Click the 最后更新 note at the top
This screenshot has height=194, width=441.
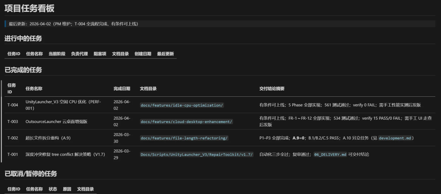[x=73, y=24]
